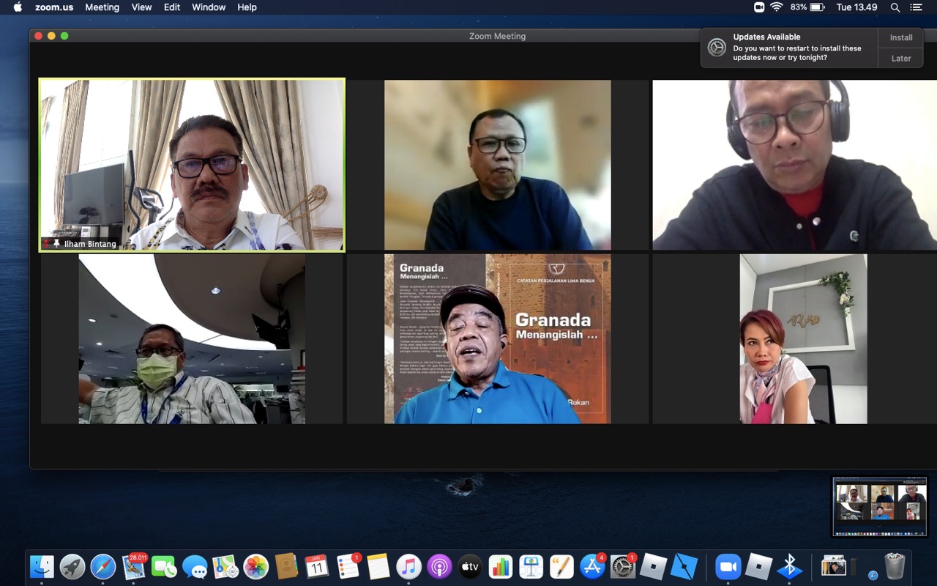Open Notification Center list icon
Image resolution: width=937 pixels, height=586 pixels.
click(x=916, y=7)
